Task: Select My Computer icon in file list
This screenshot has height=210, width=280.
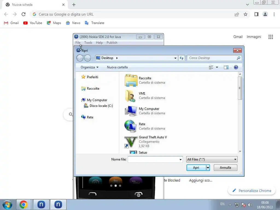Action: pos(131,111)
